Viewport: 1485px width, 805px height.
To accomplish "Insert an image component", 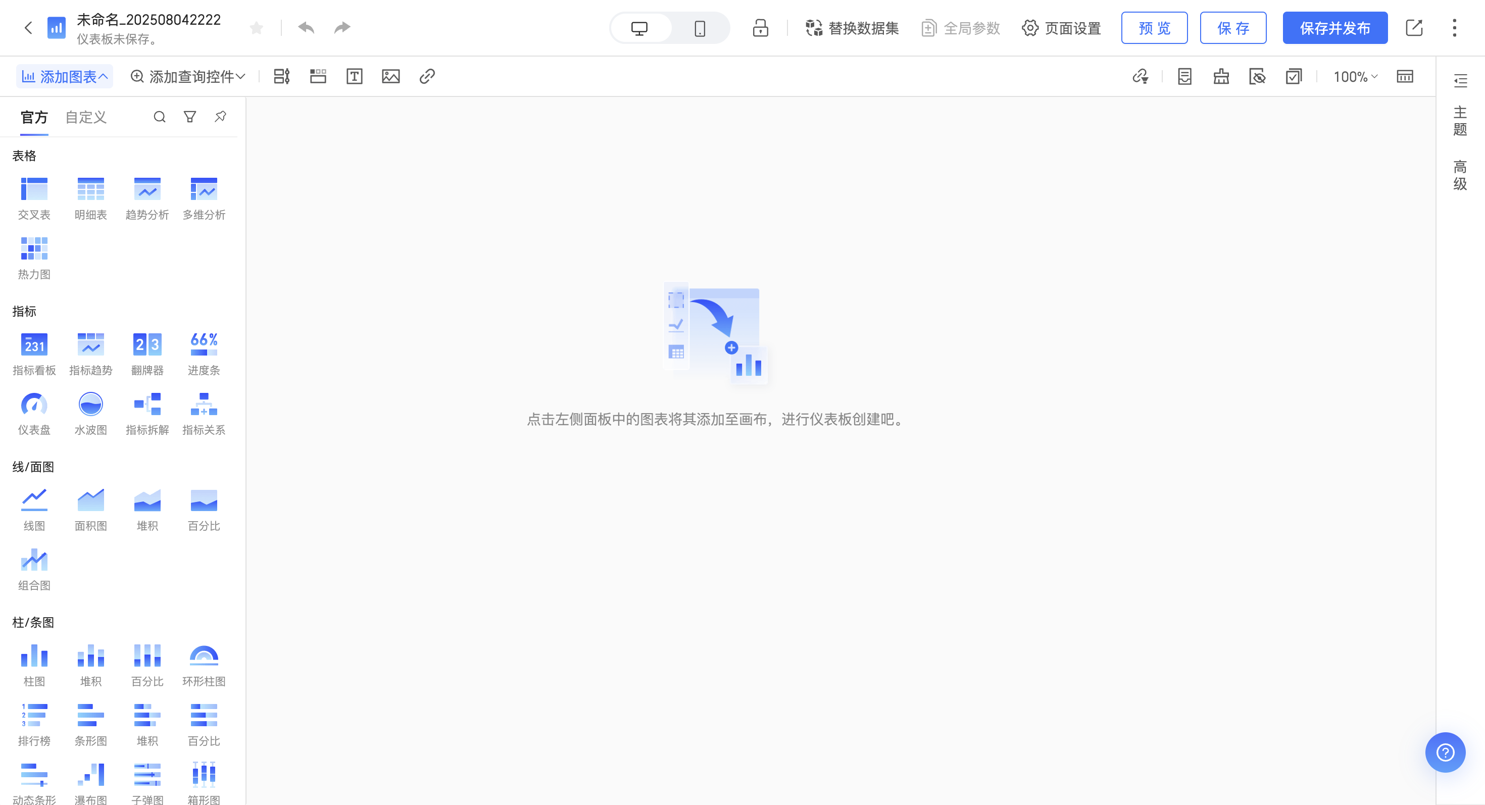I will [x=390, y=75].
